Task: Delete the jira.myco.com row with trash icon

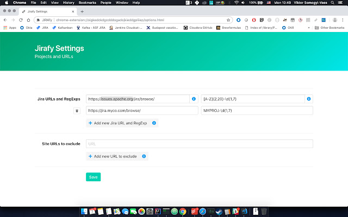Action: [77, 111]
